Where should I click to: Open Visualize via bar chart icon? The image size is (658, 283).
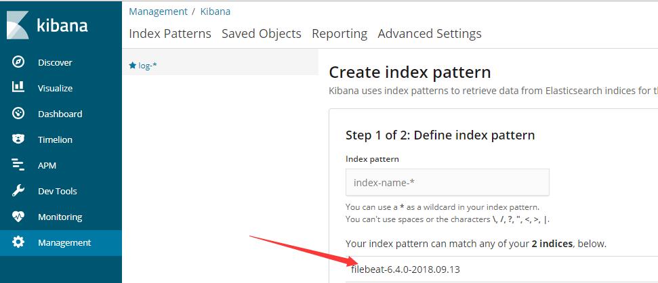(x=18, y=87)
